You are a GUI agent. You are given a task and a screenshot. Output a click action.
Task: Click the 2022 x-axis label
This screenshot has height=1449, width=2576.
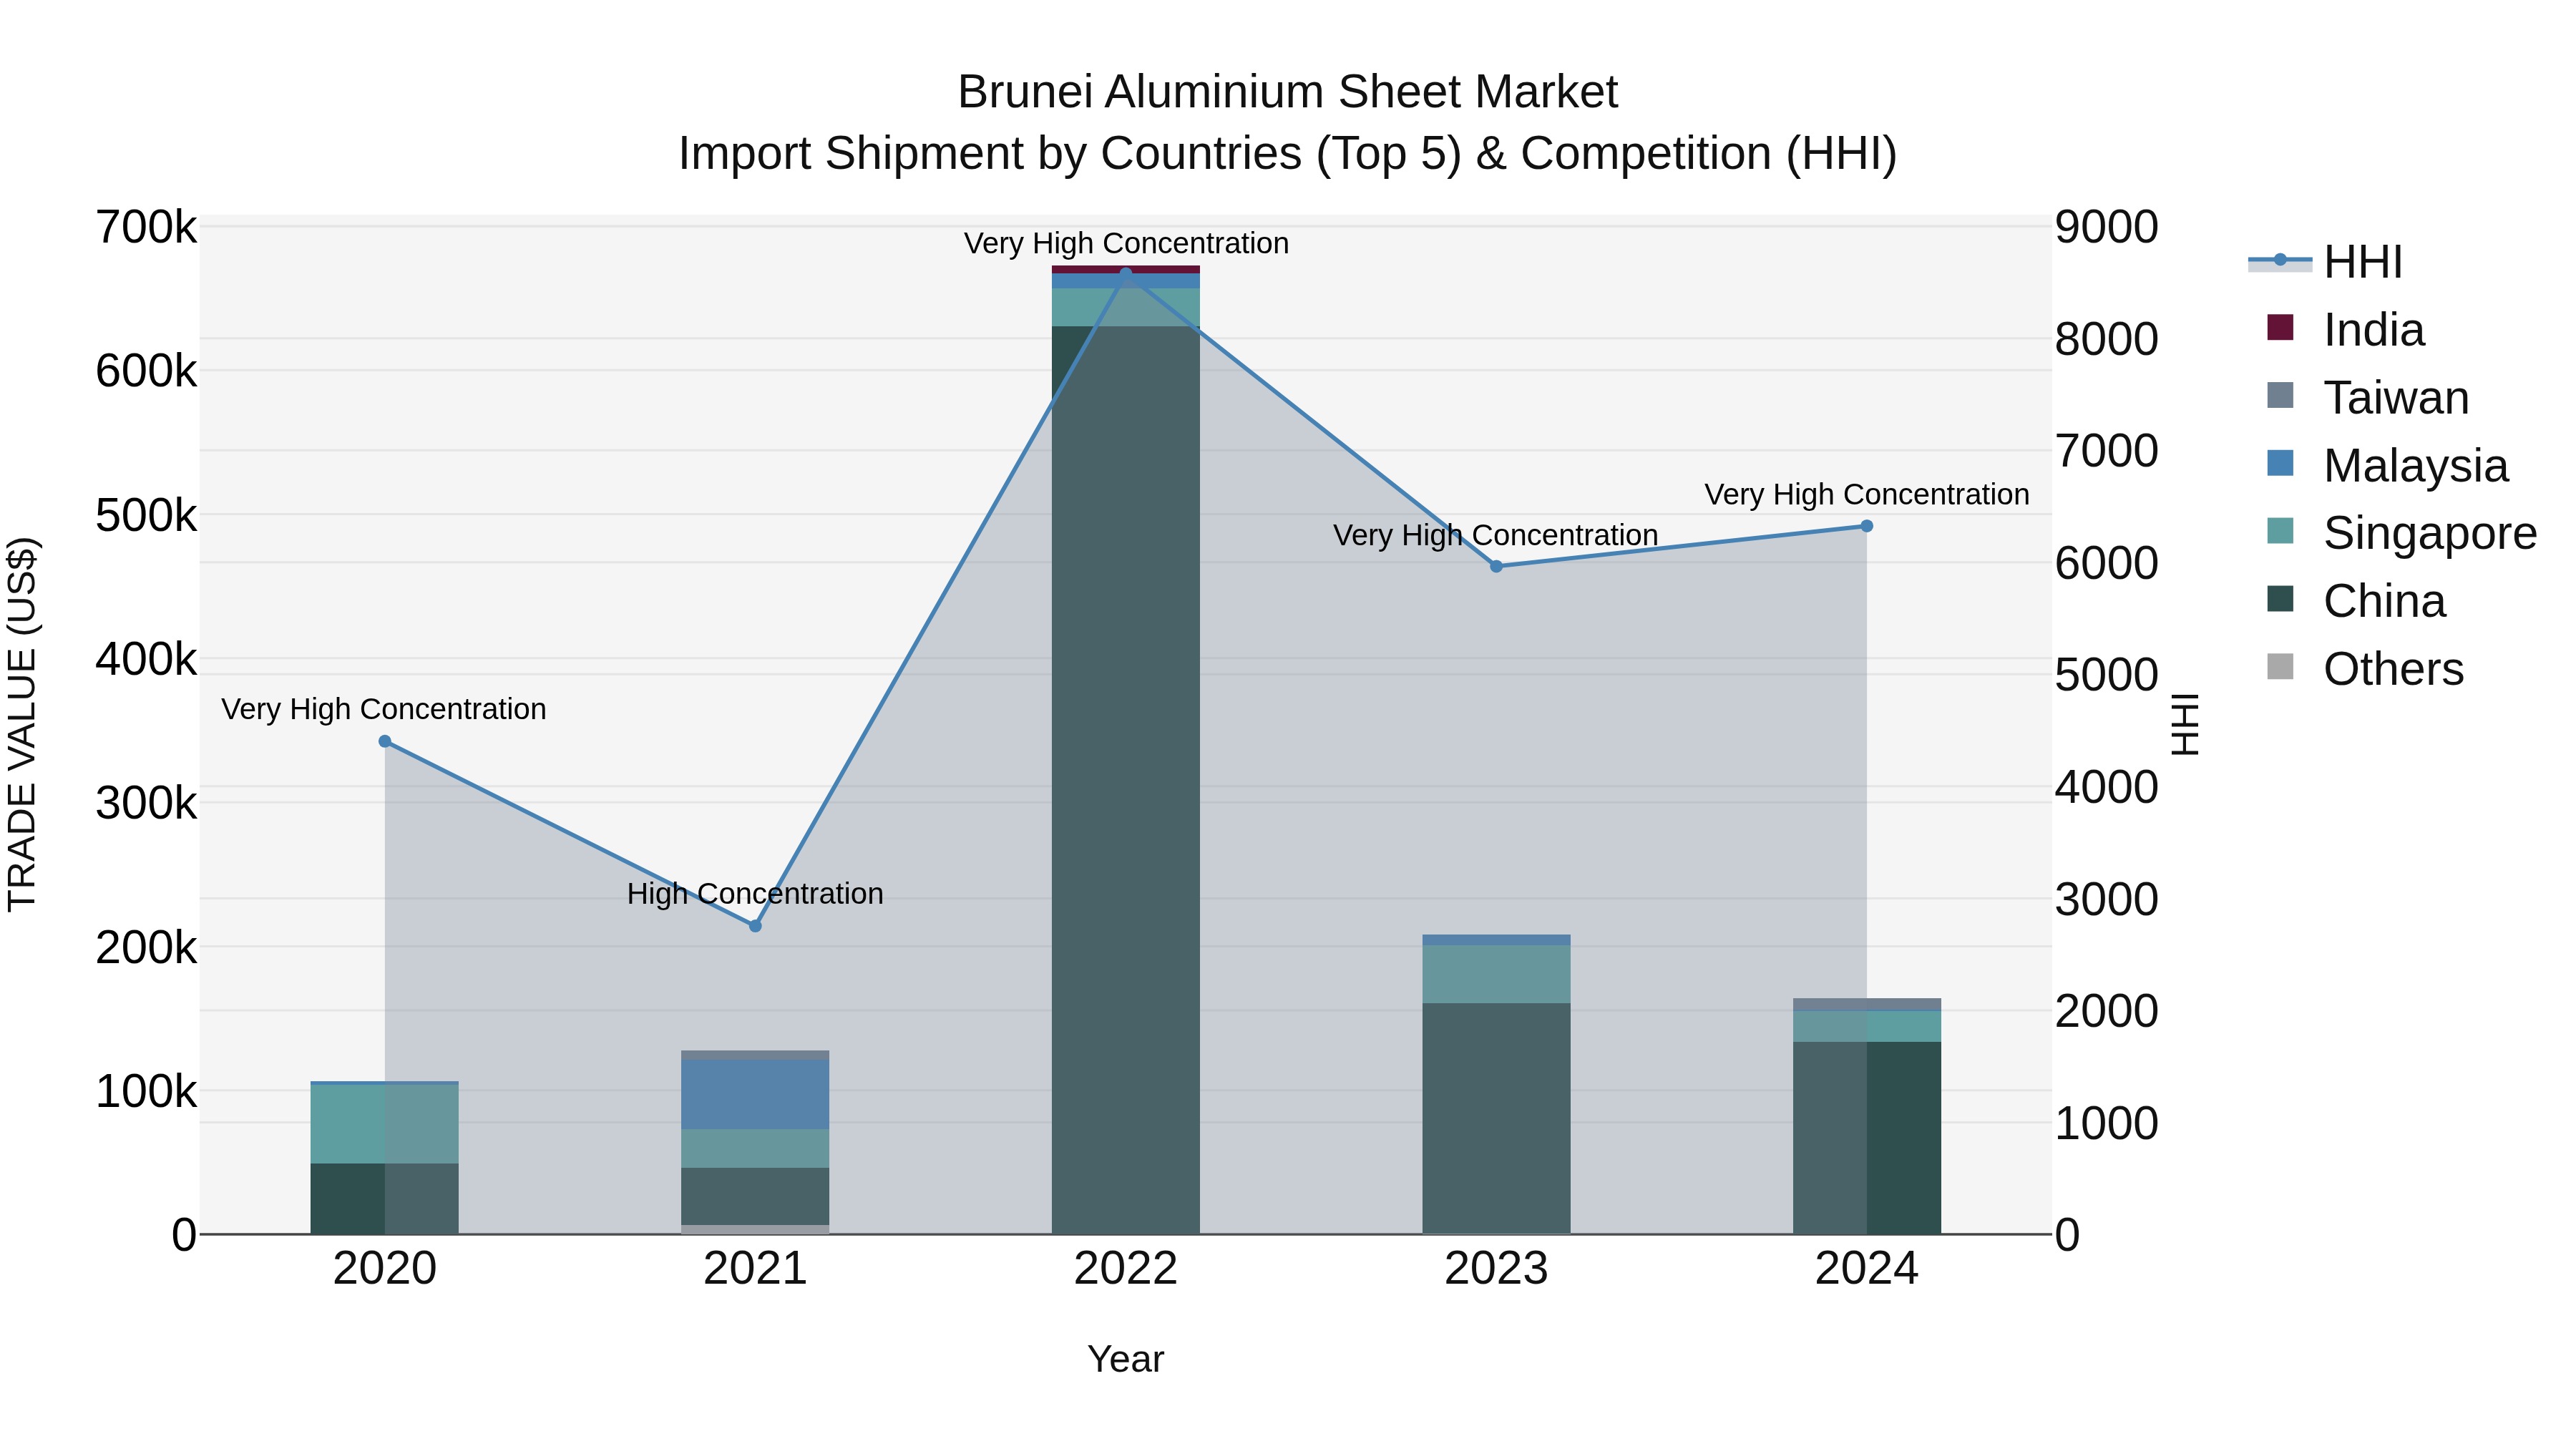point(1126,1269)
